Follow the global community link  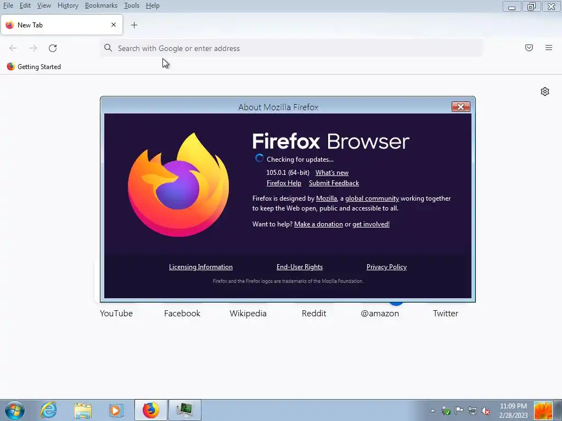[372, 198]
